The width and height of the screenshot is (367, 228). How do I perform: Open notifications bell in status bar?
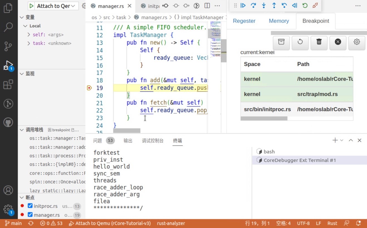(358, 223)
